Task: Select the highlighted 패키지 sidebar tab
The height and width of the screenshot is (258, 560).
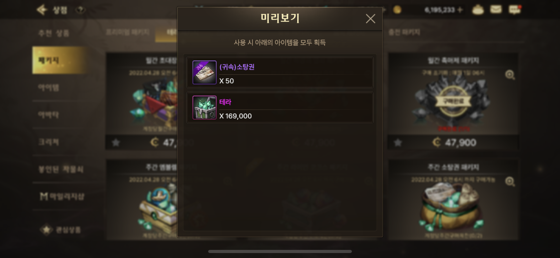Action: pyautogui.click(x=59, y=60)
